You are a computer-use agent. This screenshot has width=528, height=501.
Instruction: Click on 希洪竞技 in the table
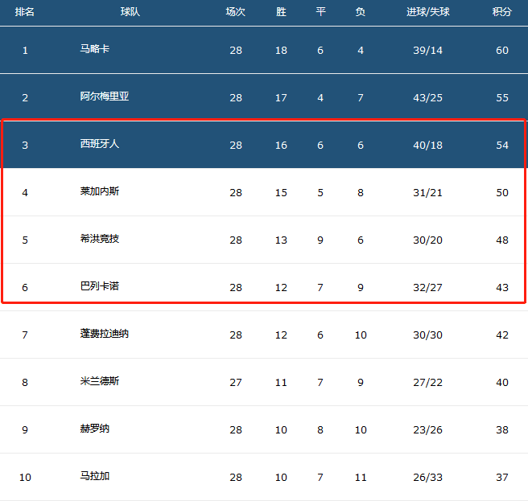pos(100,239)
